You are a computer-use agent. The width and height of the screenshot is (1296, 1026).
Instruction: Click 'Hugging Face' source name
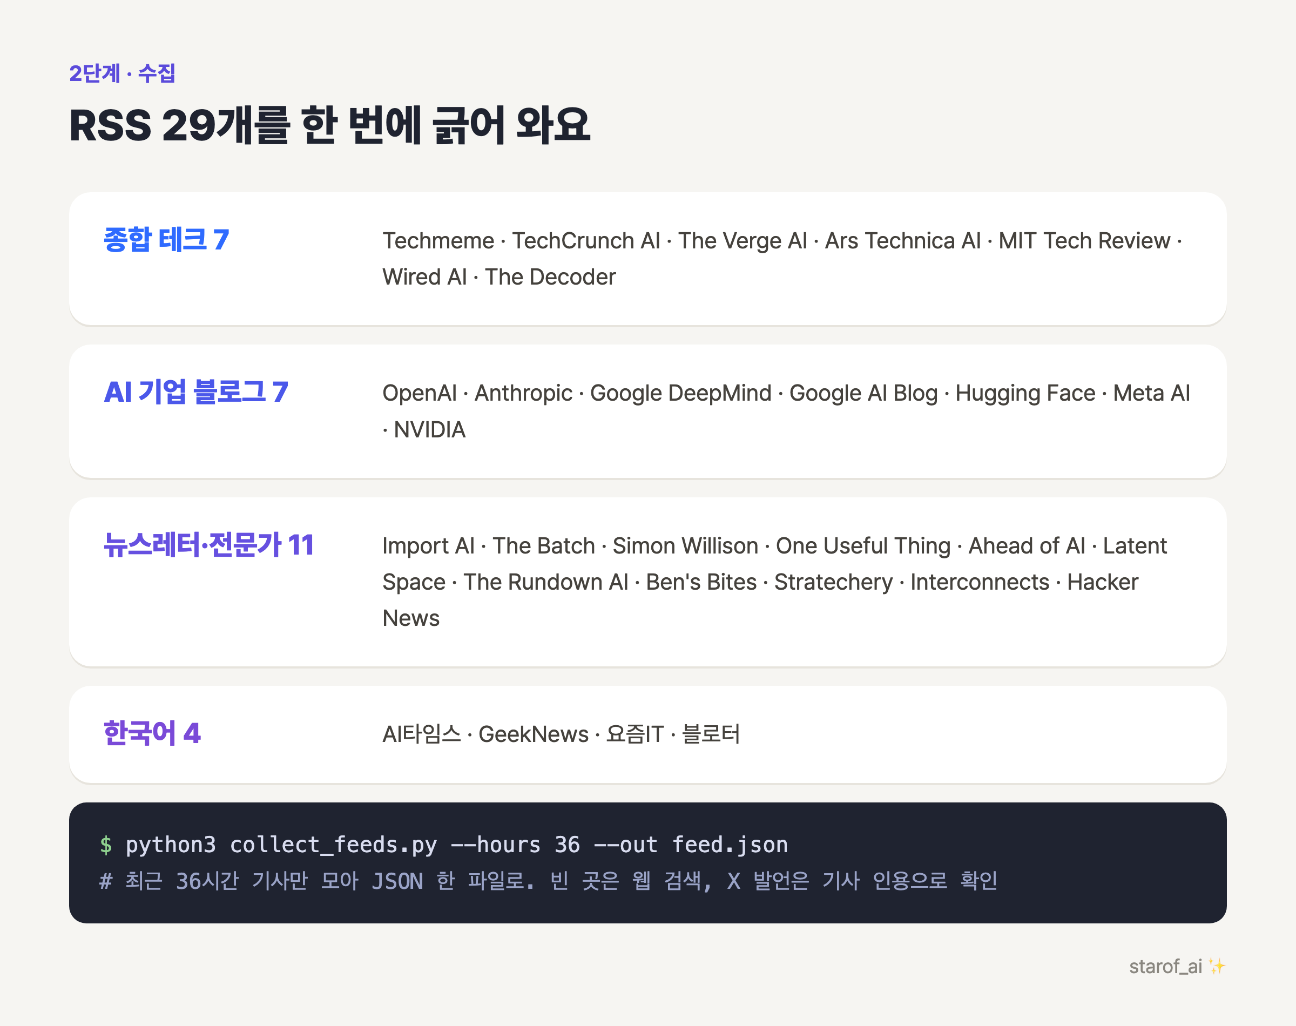coord(1025,394)
